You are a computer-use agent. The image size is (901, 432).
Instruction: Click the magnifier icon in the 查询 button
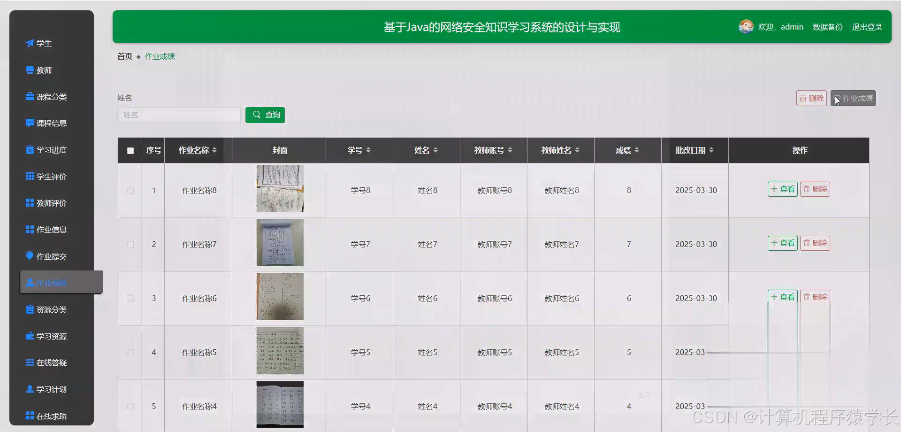coord(257,115)
